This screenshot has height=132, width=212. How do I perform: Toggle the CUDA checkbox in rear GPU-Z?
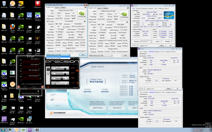[105, 52]
